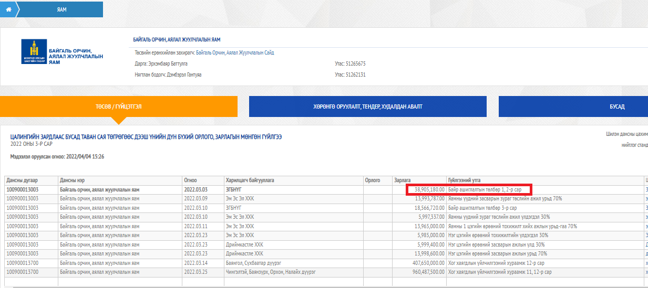Click the Дансны нэр column header
The height and width of the screenshot is (288, 648).
click(x=73, y=180)
